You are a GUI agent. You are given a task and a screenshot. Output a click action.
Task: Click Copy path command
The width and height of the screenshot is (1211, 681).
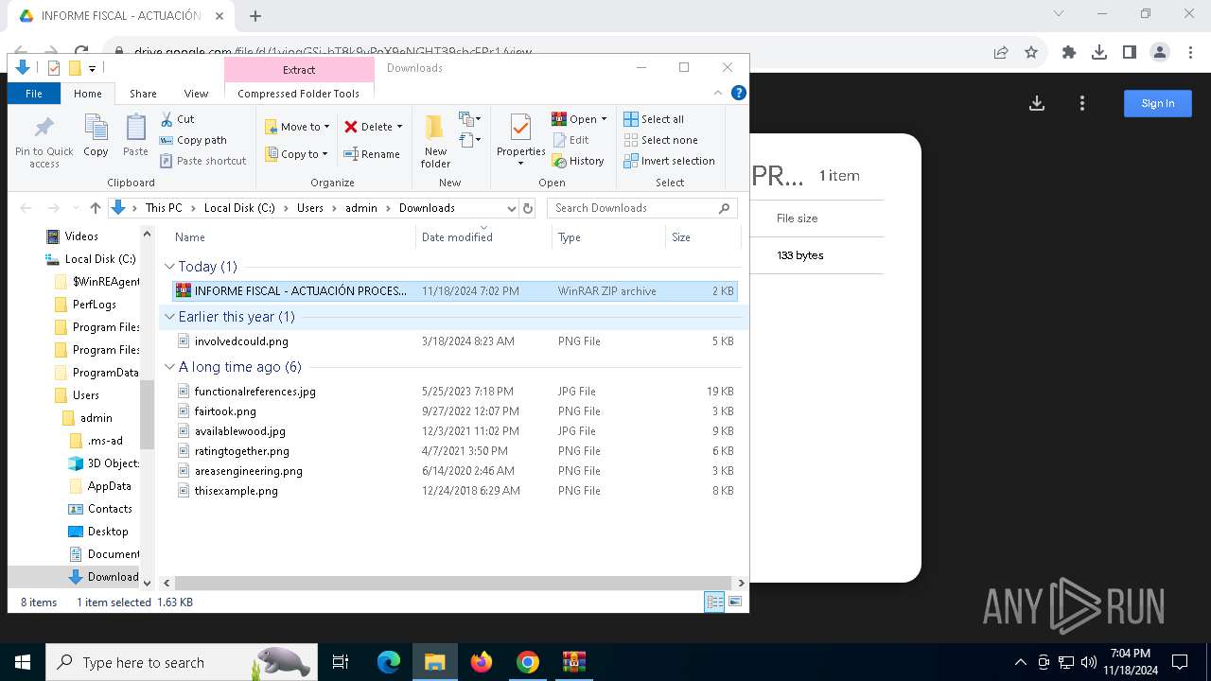193,140
